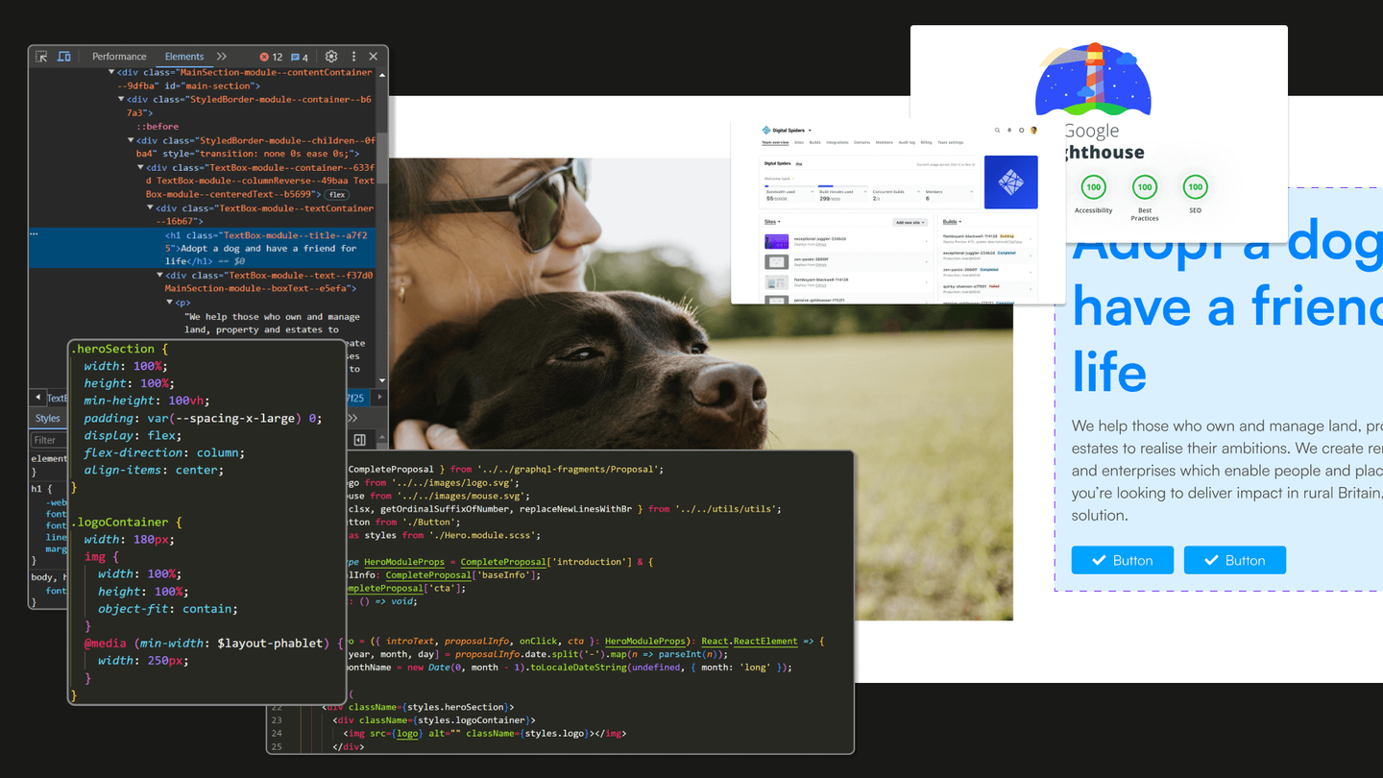Open the Digital Spiders team dropdown
The width and height of the screenshot is (1383, 778).
click(x=810, y=131)
